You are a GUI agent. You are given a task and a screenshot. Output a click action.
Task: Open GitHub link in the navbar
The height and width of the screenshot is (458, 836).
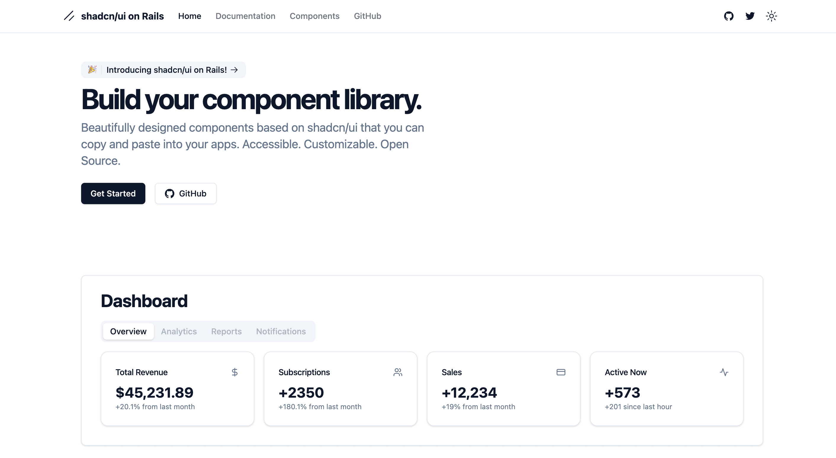tap(367, 16)
